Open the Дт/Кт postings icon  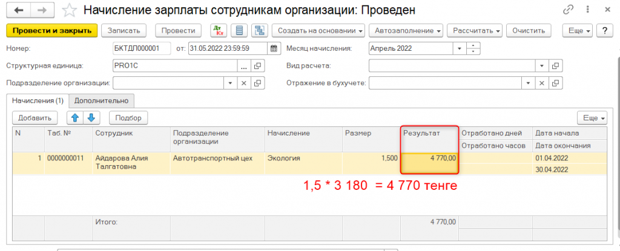click(x=217, y=30)
